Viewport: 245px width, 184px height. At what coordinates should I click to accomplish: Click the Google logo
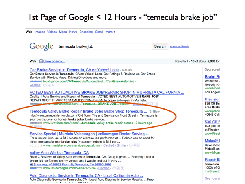(x=41, y=46)
